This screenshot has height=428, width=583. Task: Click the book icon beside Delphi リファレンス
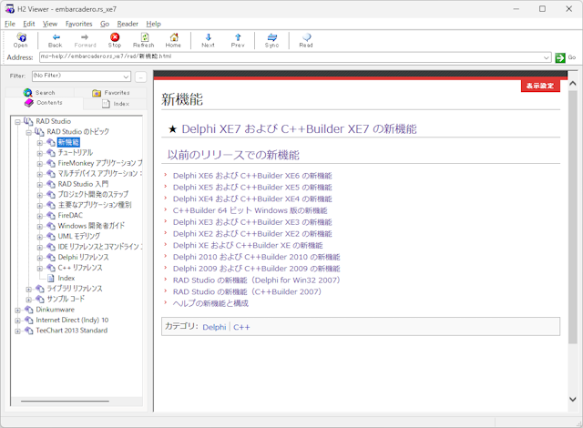point(51,257)
